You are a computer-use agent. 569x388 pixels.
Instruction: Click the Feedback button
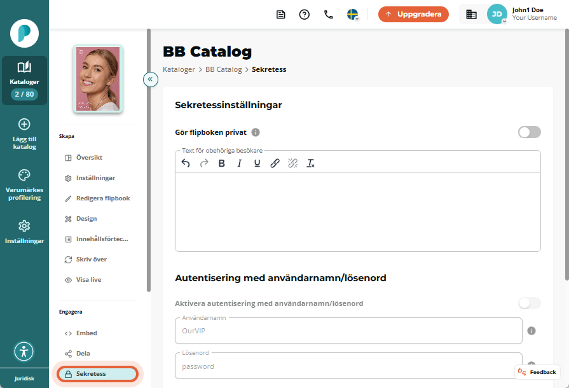click(x=537, y=372)
